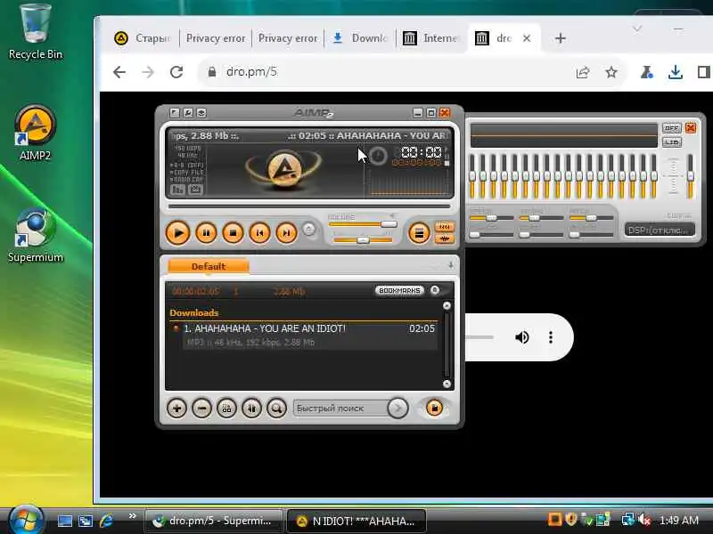Click the 00:00 elapsed time display
The height and width of the screenshot is (534, 713).
click(x=421, y=152)
